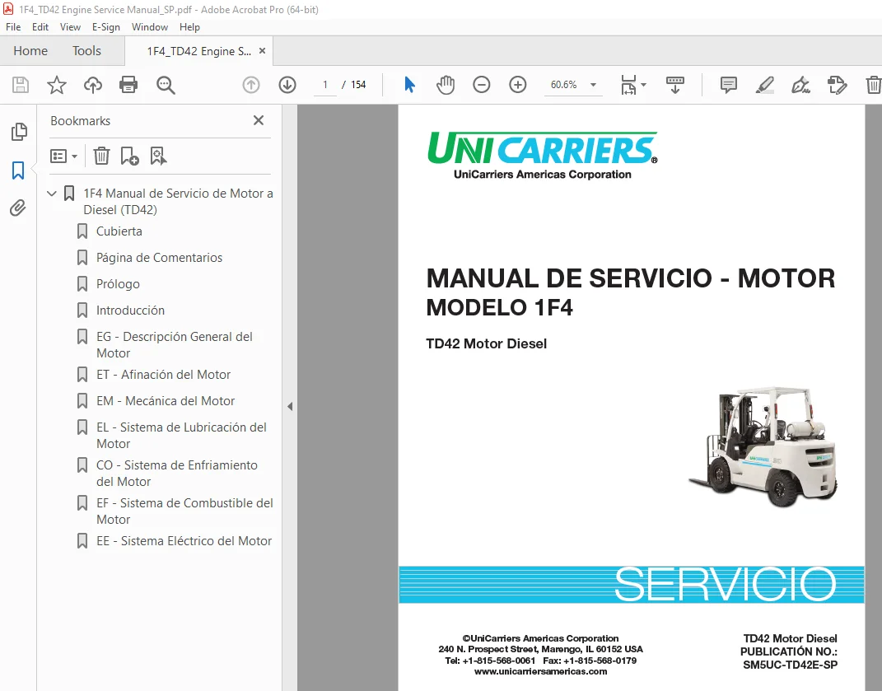Go to ET - Afinación del Motor bookmark
Screen dimensions: 882x691
coord(163,375)
